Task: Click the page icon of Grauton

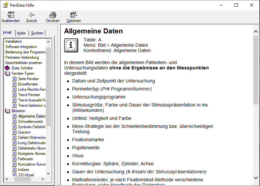Action: (x=14, y=132)
